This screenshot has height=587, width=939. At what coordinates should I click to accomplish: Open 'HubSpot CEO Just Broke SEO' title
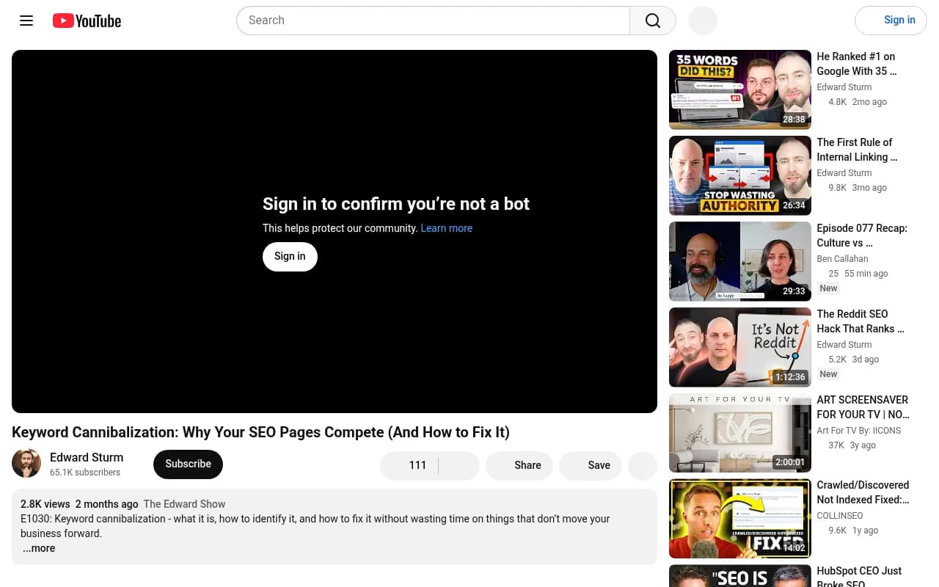859,578
